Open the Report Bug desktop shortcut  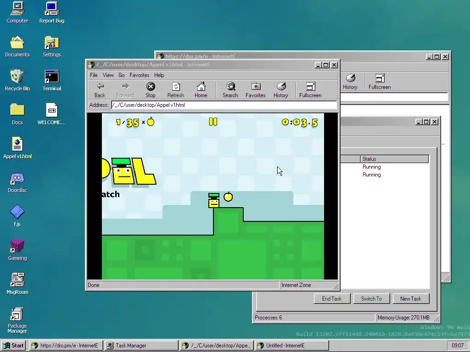(x=52, y=12)
